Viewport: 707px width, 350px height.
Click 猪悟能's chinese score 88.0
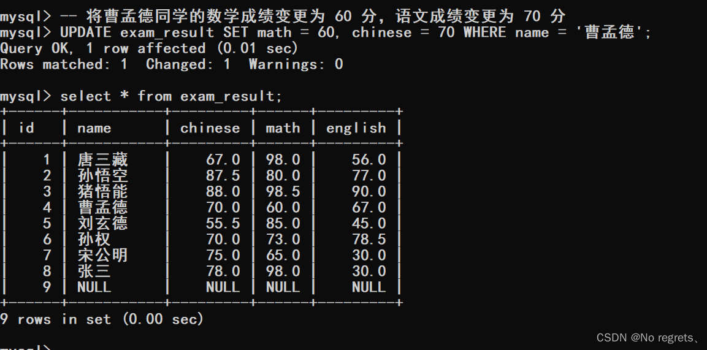click(223, 191)
